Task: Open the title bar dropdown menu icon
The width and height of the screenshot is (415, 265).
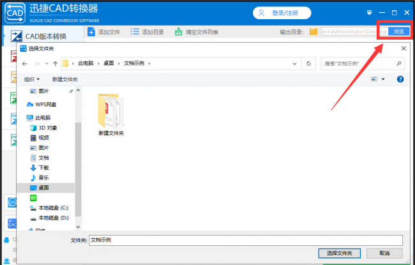Action: [370, 12]
